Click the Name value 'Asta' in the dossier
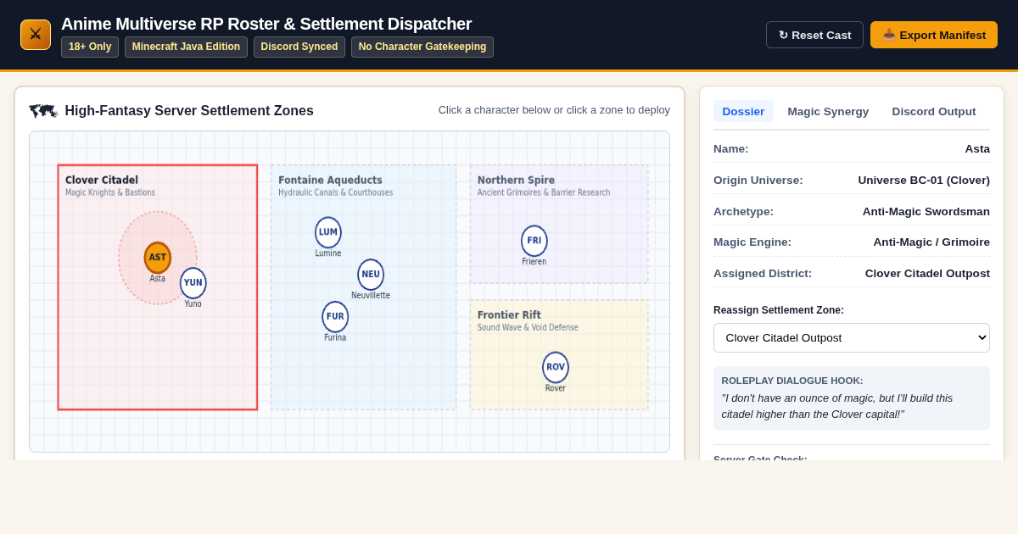 click(977, 148)
